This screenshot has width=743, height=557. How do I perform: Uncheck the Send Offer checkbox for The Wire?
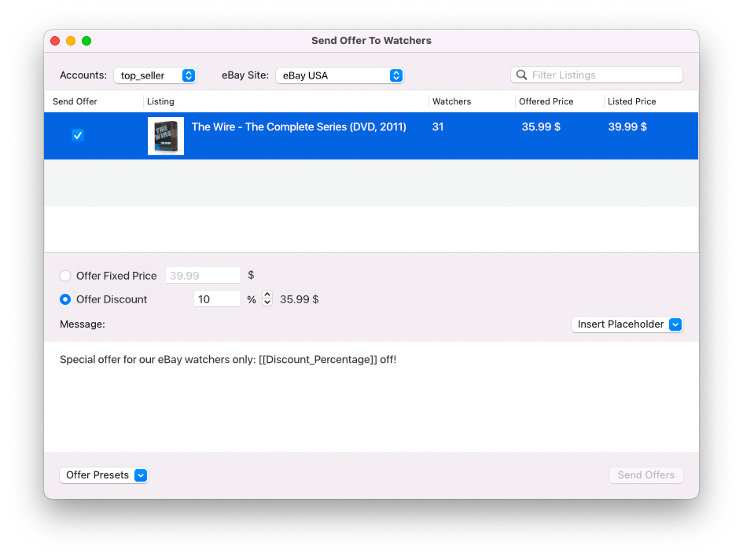(77, 135)
